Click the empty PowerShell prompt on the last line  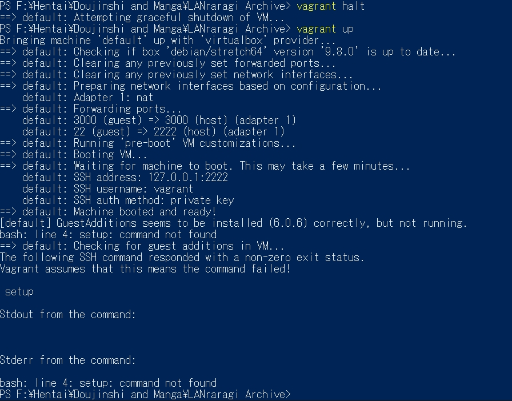pos(145,395)
